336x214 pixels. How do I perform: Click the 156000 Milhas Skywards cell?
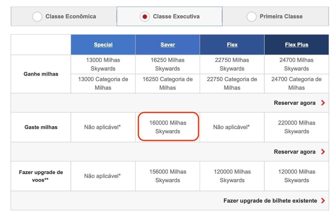168,176
